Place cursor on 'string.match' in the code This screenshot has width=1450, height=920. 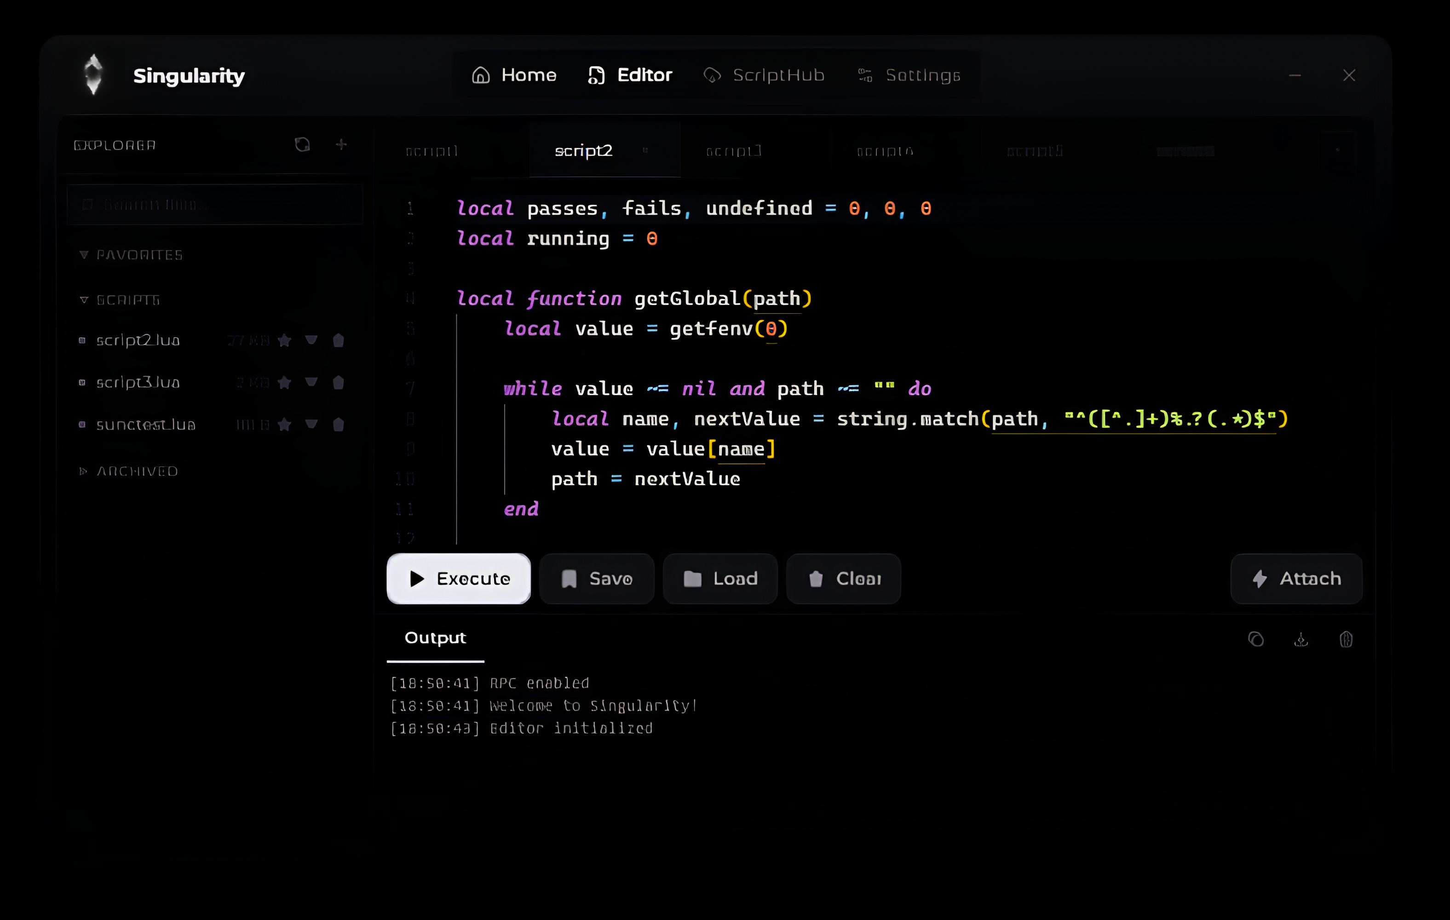tap(908, 419)
